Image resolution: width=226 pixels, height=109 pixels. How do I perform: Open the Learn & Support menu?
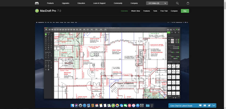pos(99,3)
